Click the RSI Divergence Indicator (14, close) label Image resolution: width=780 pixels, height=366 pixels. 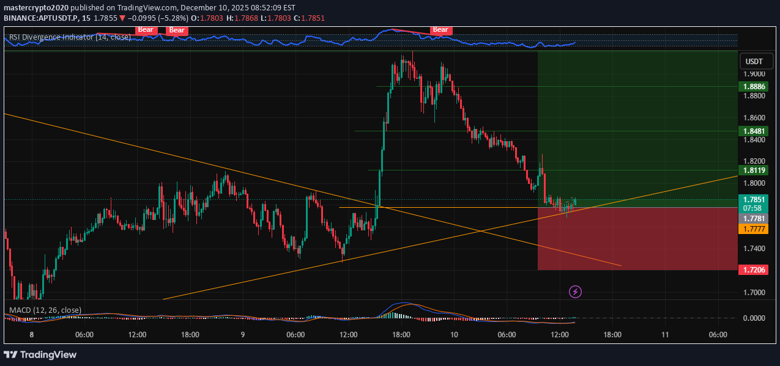[x=69, y=37]
